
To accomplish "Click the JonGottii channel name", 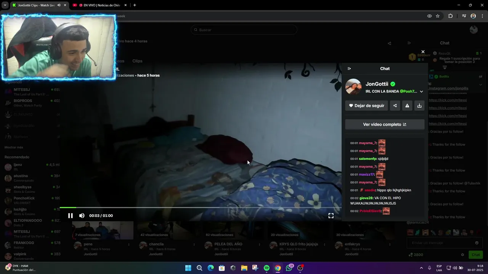I will point(377,84).
